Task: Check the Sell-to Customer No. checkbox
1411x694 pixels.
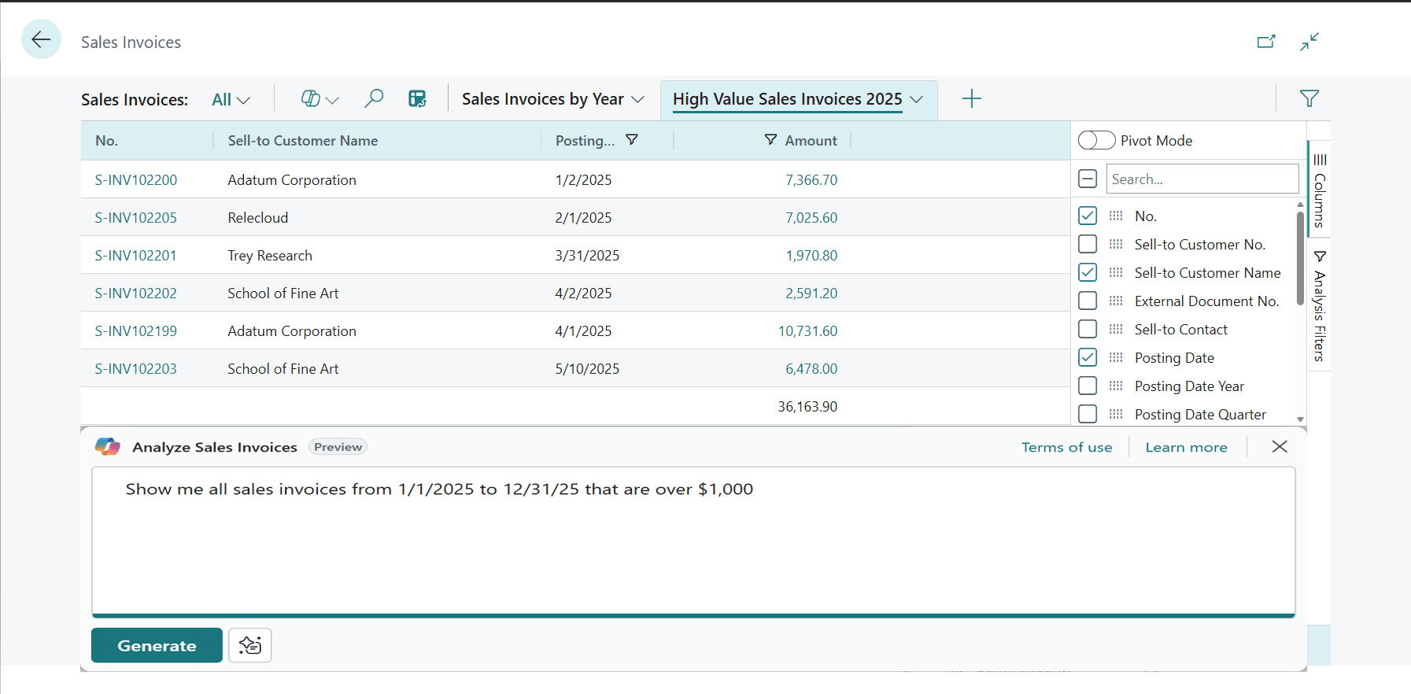Action: coord(1088,245)
